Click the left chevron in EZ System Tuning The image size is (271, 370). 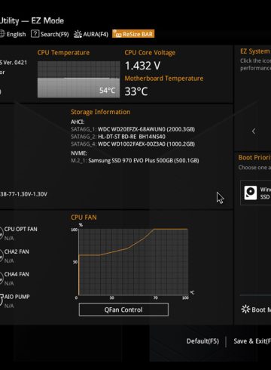[x=254, y=131]
